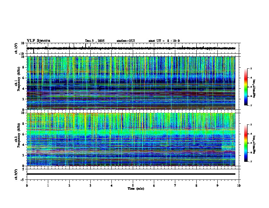This screenshot has height=208, width=269.
Task: Click the ch.2 spectrogram panel
Action: [x=131, y=139]
